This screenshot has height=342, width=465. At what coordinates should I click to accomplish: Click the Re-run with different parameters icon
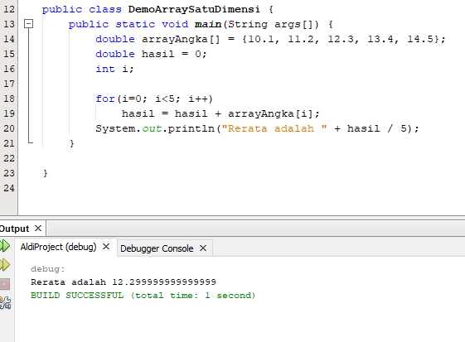[x=5, y=265]
